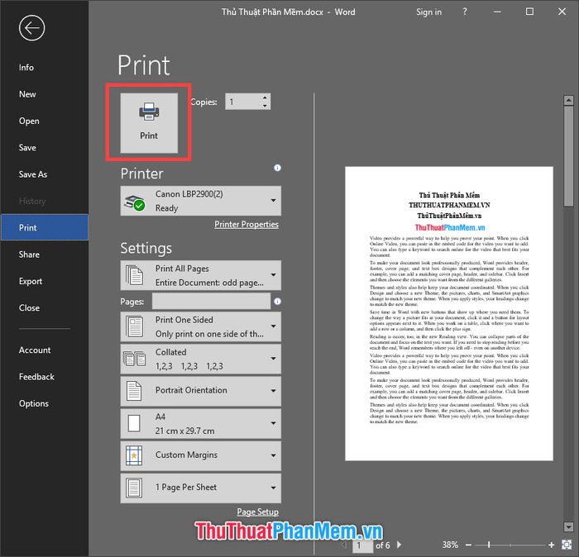Click the document preview page
Viewport: 579px width, 557px height.
point(449,313)
